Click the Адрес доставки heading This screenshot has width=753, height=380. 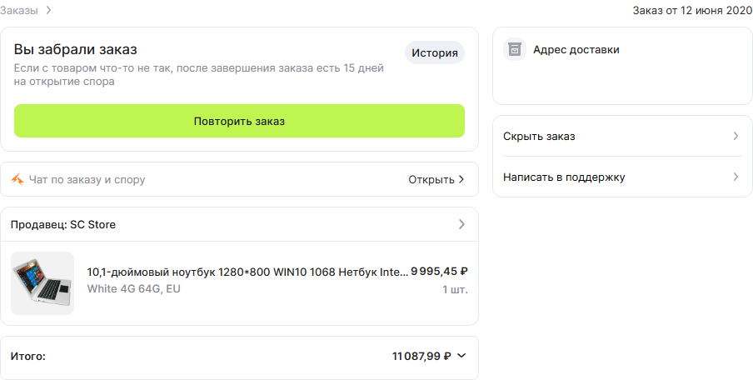tap(576, 49)
